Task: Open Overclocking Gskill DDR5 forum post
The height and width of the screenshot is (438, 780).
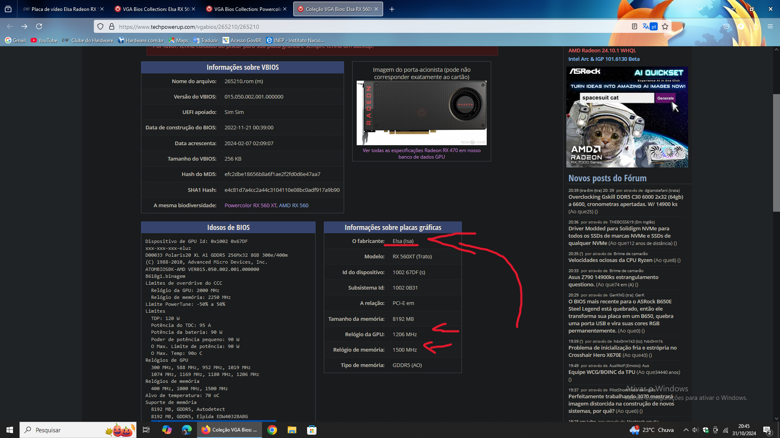Action: (x=626, y=200)
